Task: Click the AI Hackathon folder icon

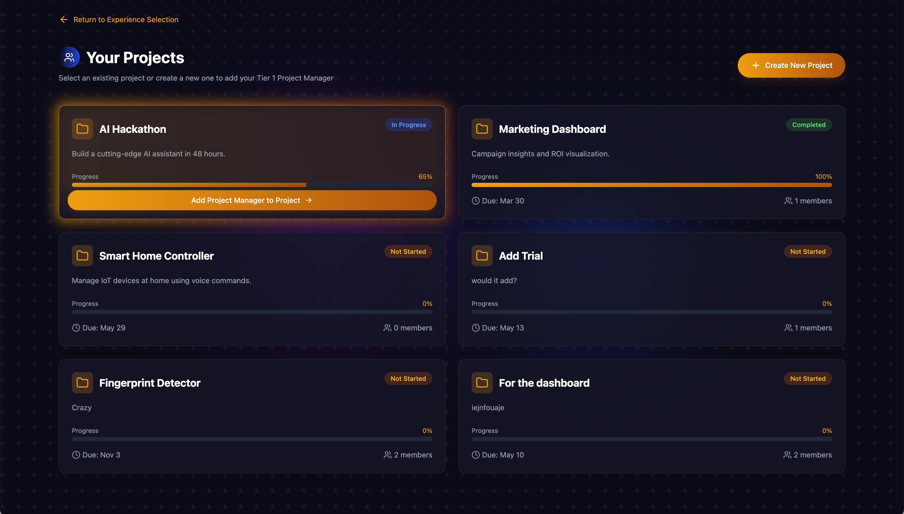Action: (82, 129)
